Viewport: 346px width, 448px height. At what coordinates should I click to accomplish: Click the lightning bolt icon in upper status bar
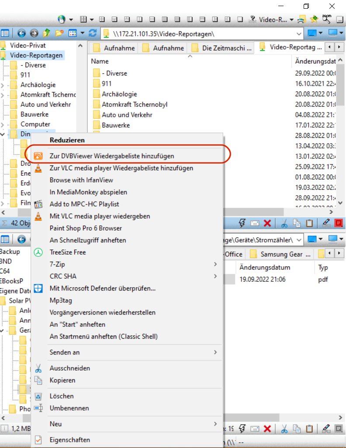[242, 223]
